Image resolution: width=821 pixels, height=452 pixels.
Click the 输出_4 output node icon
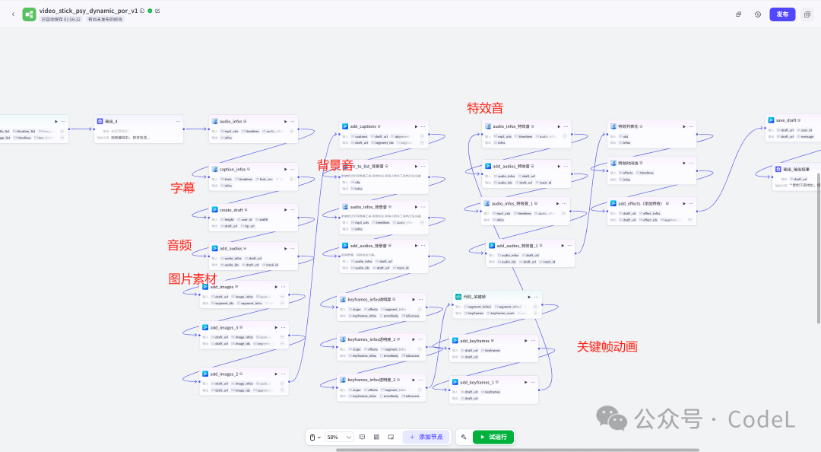(100, 121)
